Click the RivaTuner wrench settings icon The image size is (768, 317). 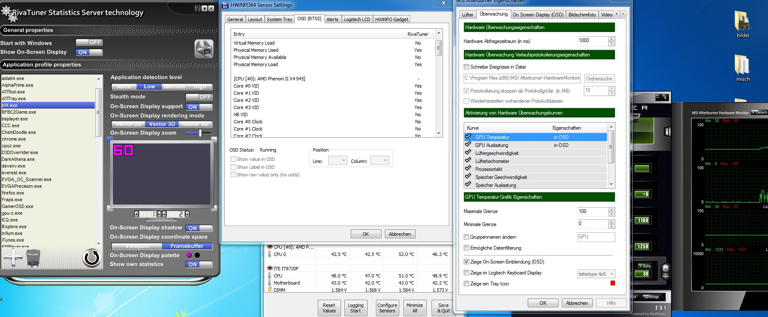click(x=204, y=49)
